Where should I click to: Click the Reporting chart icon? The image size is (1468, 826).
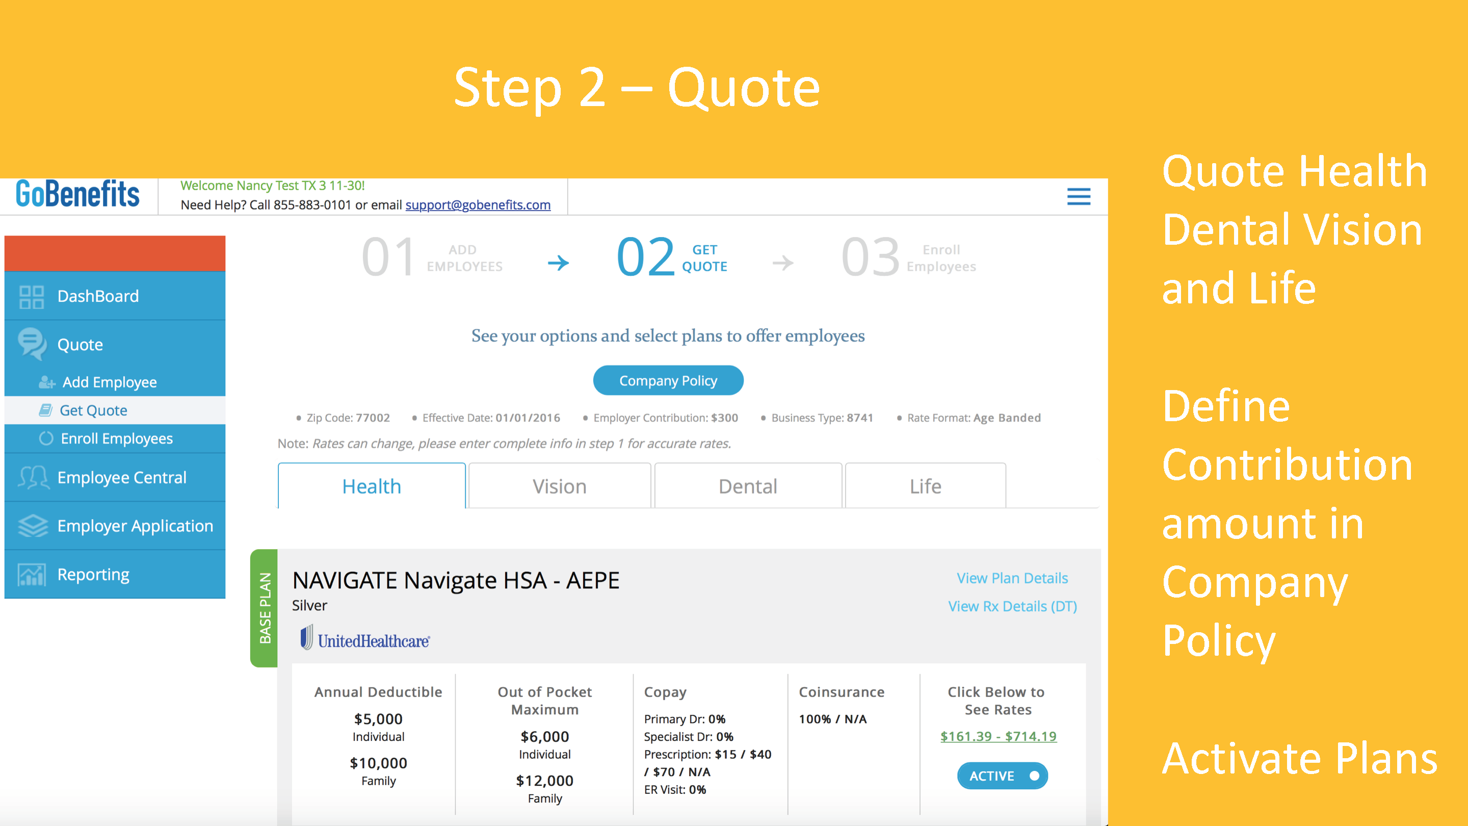(31, 575)
